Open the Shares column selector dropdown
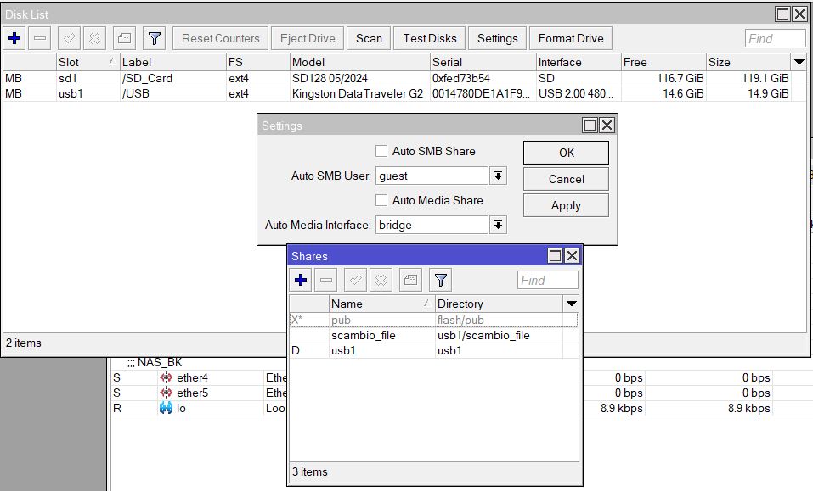 tap(572, 304)
